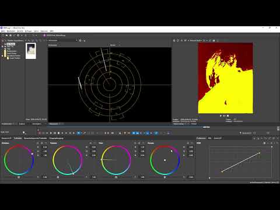Pause timeline playback in transport bar
280x210 pixels.
click(55, 133)
